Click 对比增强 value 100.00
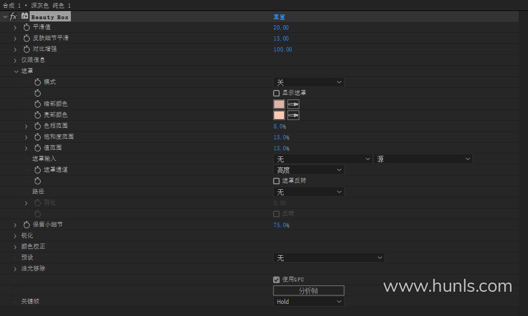Image resolution: width=528 pixels, height=316 pixels. click(x=282, y=49)
